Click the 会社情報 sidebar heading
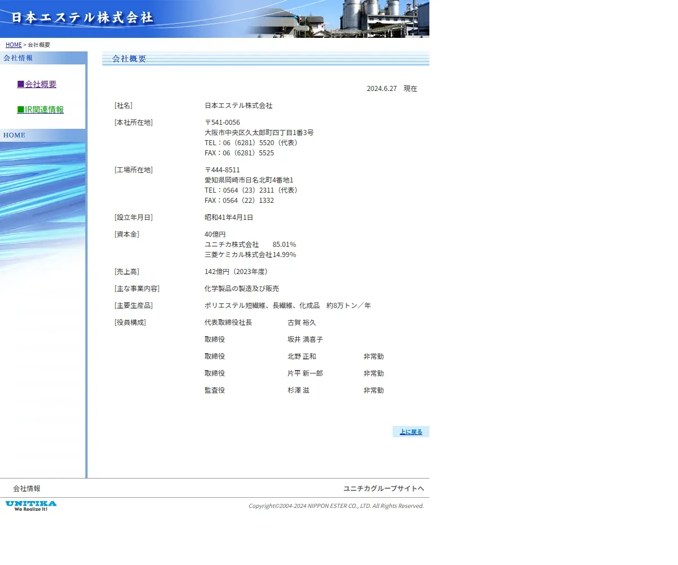This screenshot has height=565, width=678. (x=43, y=58)
